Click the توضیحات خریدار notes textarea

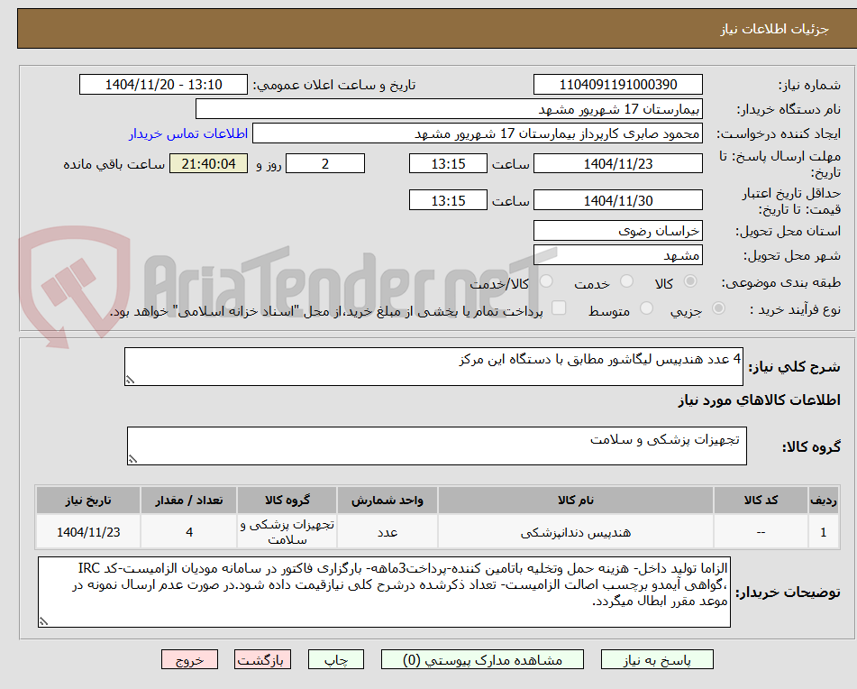(x=384, y=593)
